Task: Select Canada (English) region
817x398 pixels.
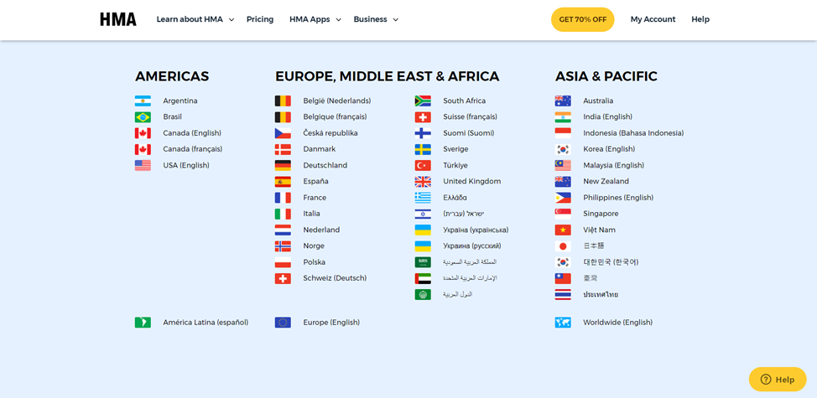Action: click(192, 133)
